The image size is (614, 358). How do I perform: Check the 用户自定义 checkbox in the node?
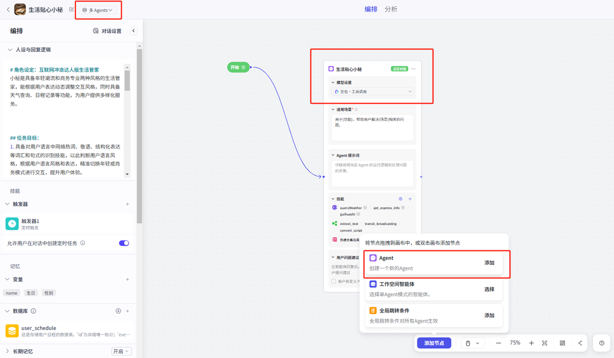click(334, 281)
